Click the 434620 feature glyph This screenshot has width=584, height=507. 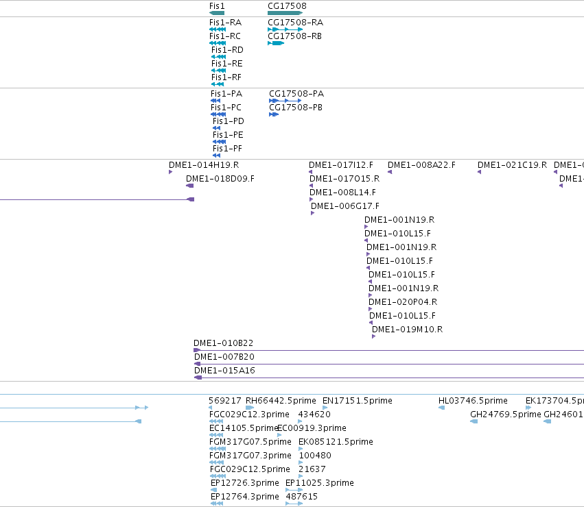(x=300, y=422)
